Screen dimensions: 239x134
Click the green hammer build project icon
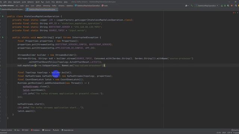point(192,6)
